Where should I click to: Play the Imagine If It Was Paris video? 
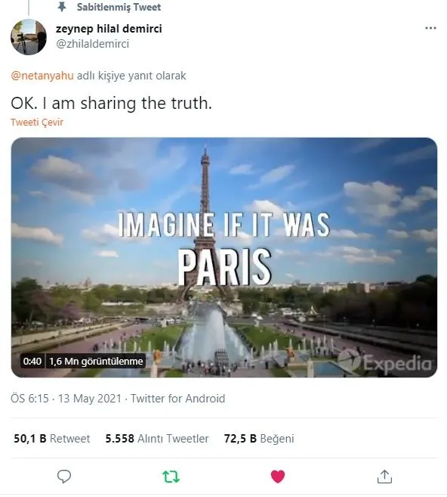(224, 257)
